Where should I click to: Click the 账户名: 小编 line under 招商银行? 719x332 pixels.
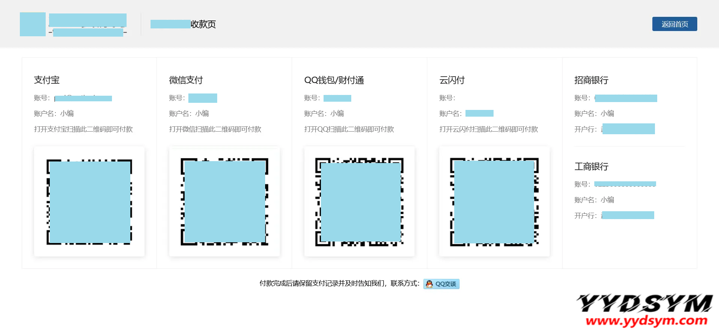click(594, 113)
